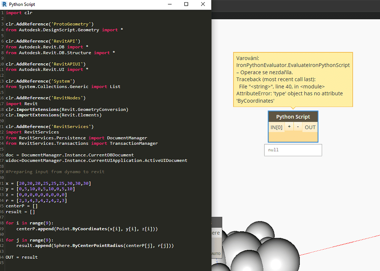Click line 45 OUT = result
The width and height of the screenshot is (380, 271).
(x=23, y=257)
